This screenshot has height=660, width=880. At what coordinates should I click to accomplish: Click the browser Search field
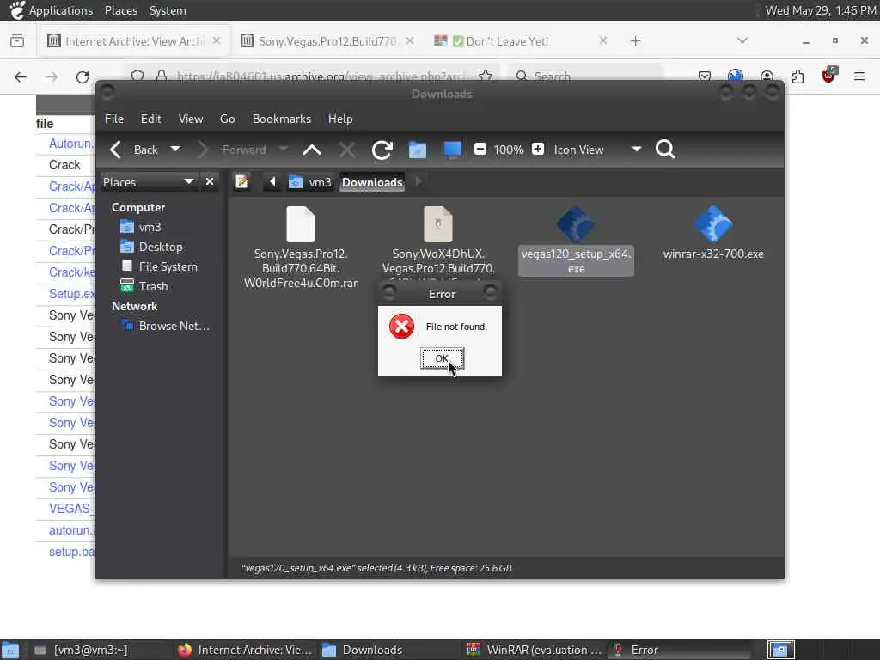click(x=585, y=76)
